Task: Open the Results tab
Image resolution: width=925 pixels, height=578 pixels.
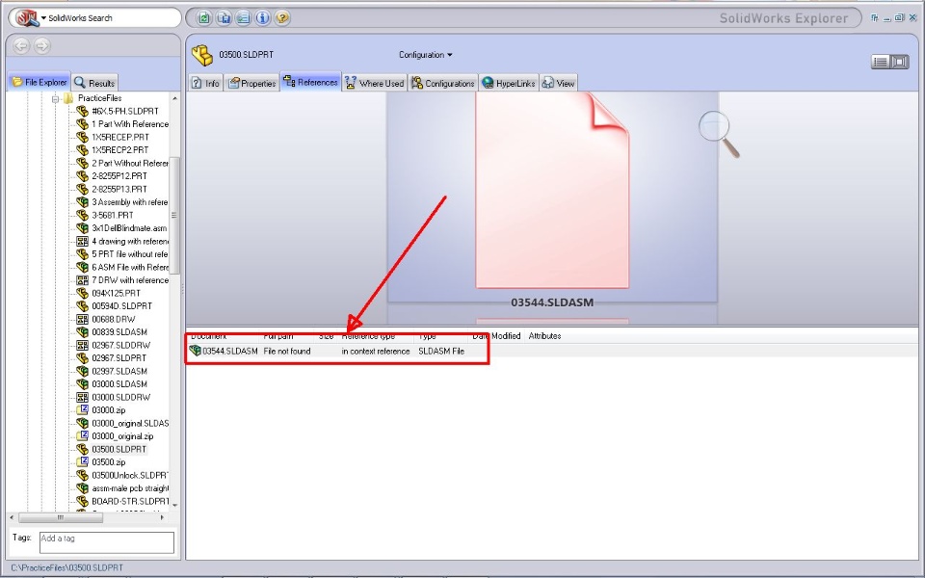Action: (x=95, y=83)
